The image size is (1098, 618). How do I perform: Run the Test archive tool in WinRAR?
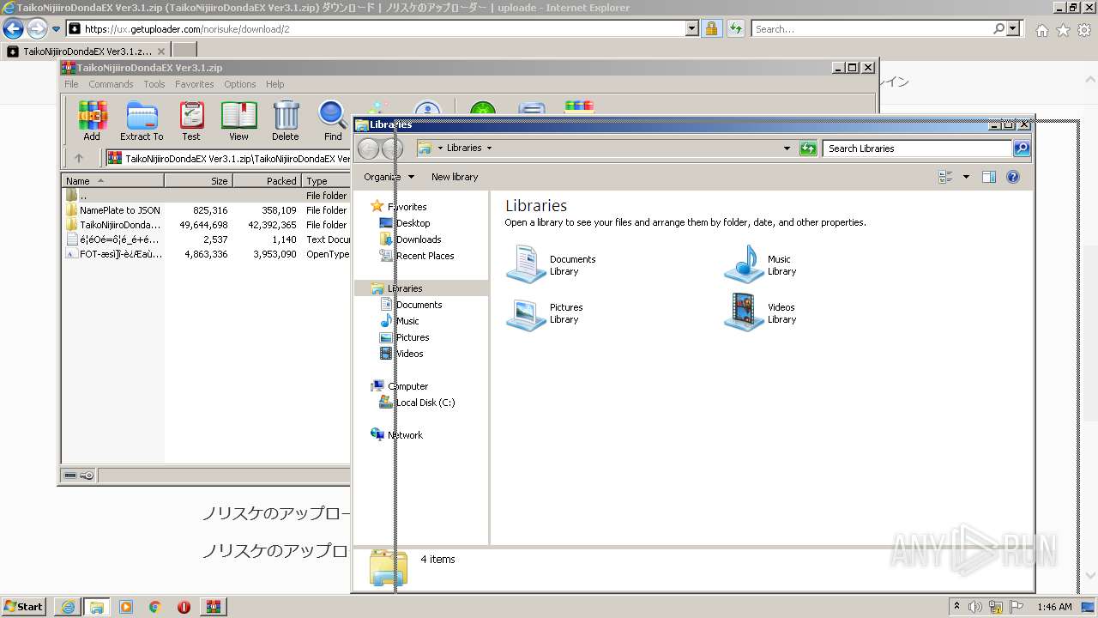(x=191, y=120)
